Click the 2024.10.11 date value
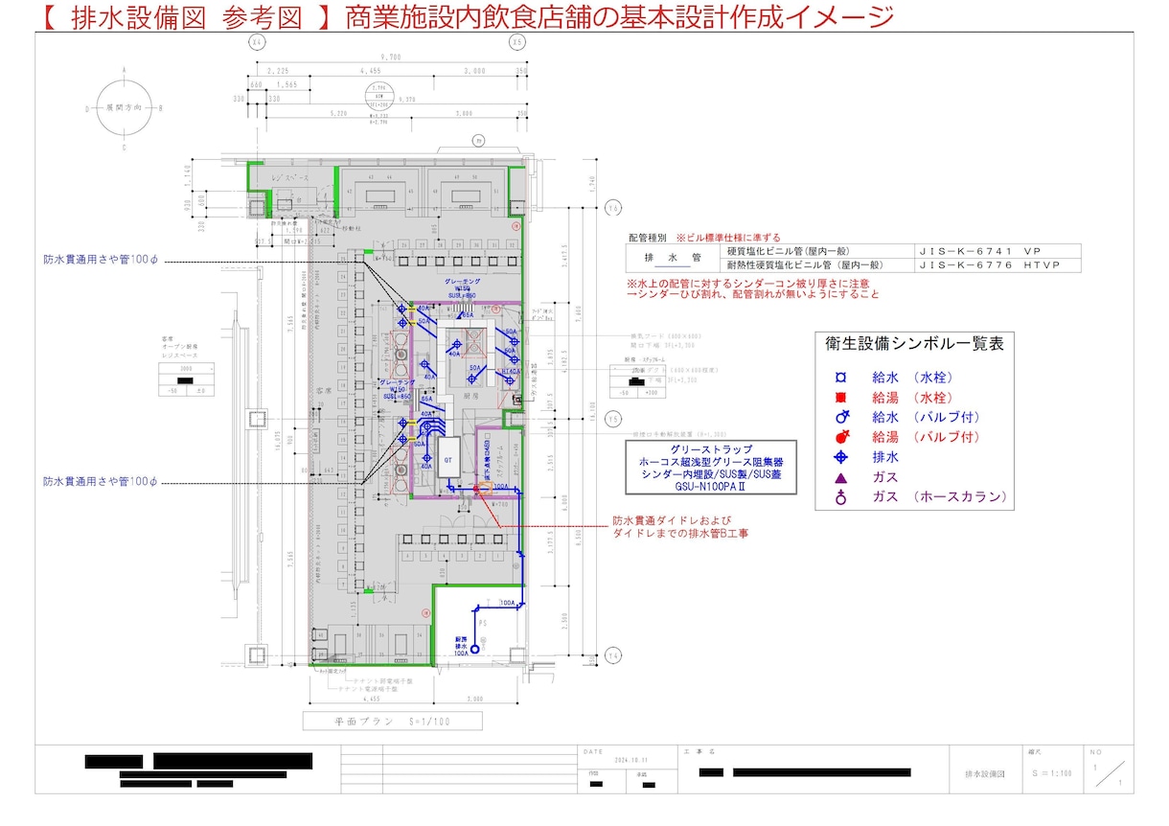The height and width of the screenshot is (826, 1169). tap(631, 761)
